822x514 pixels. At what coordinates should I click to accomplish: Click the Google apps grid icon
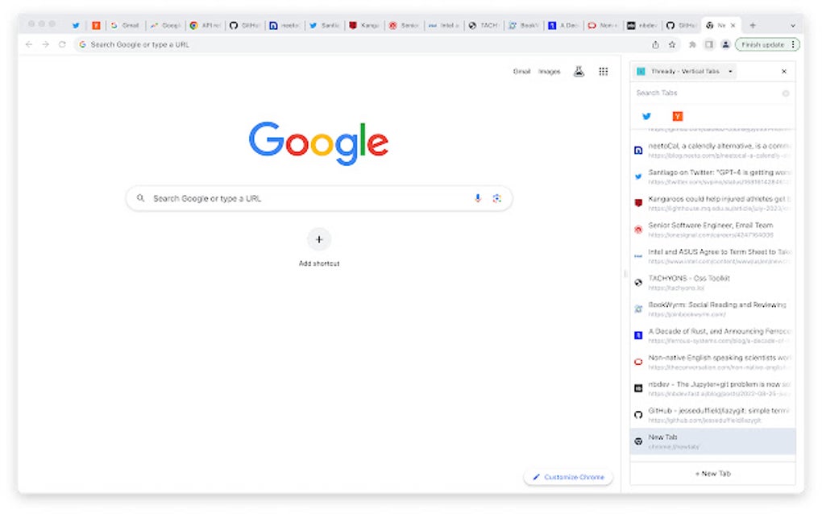[x=603, y=71]
